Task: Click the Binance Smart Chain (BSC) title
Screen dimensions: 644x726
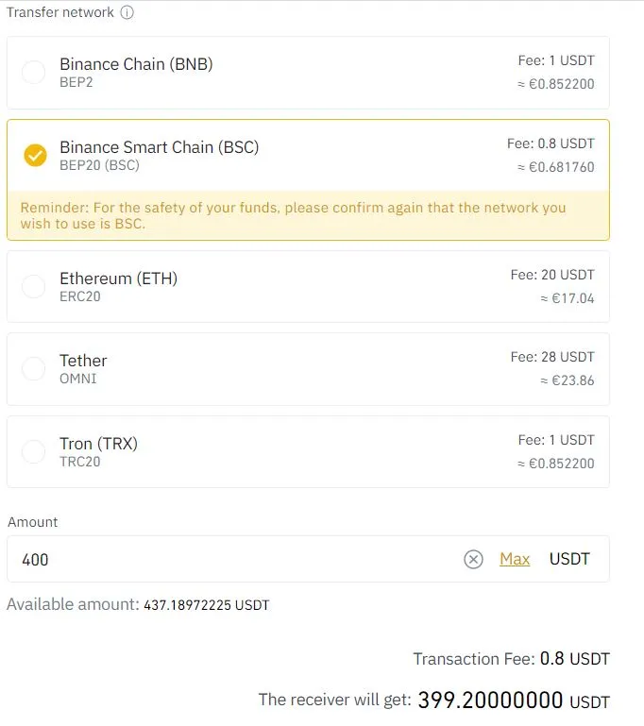Action: click(x=160, y=147)
